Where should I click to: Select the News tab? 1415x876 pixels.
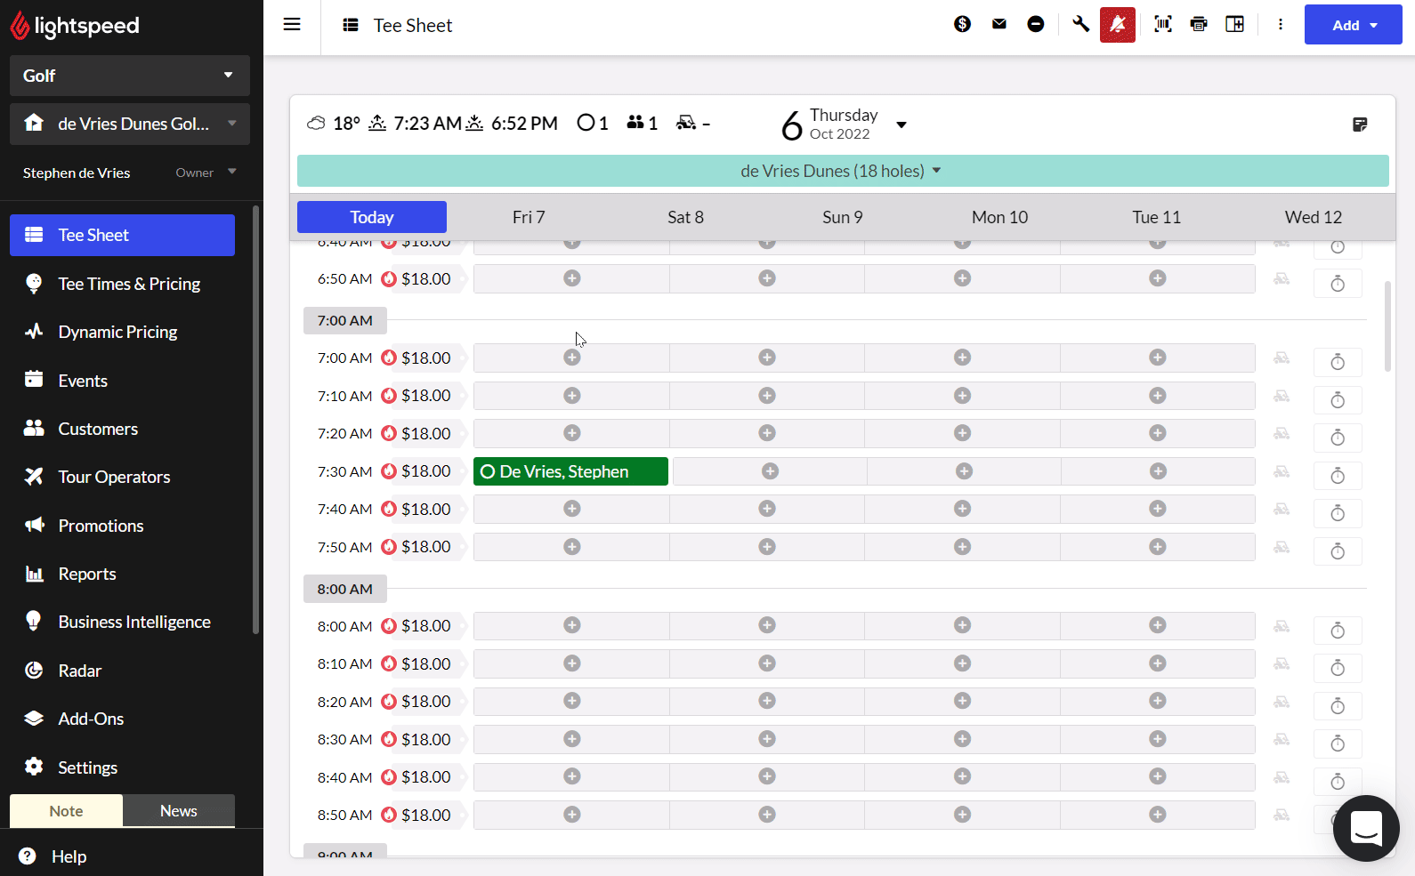coord(179,811)
